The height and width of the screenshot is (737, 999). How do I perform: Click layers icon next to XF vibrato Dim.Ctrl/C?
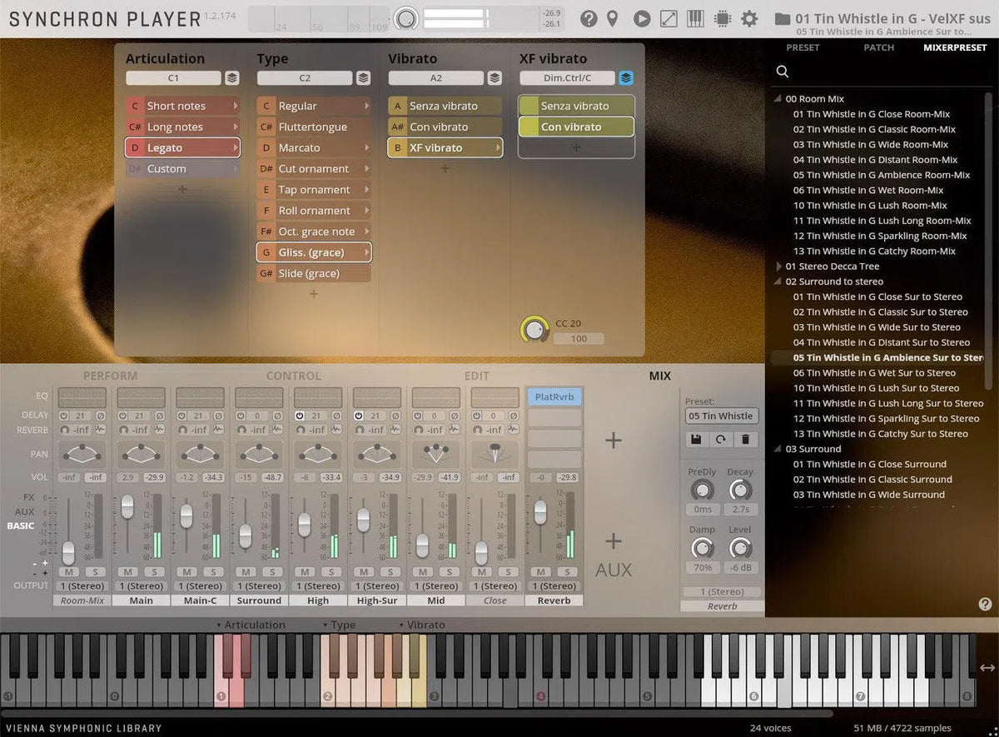pos(626,78)
